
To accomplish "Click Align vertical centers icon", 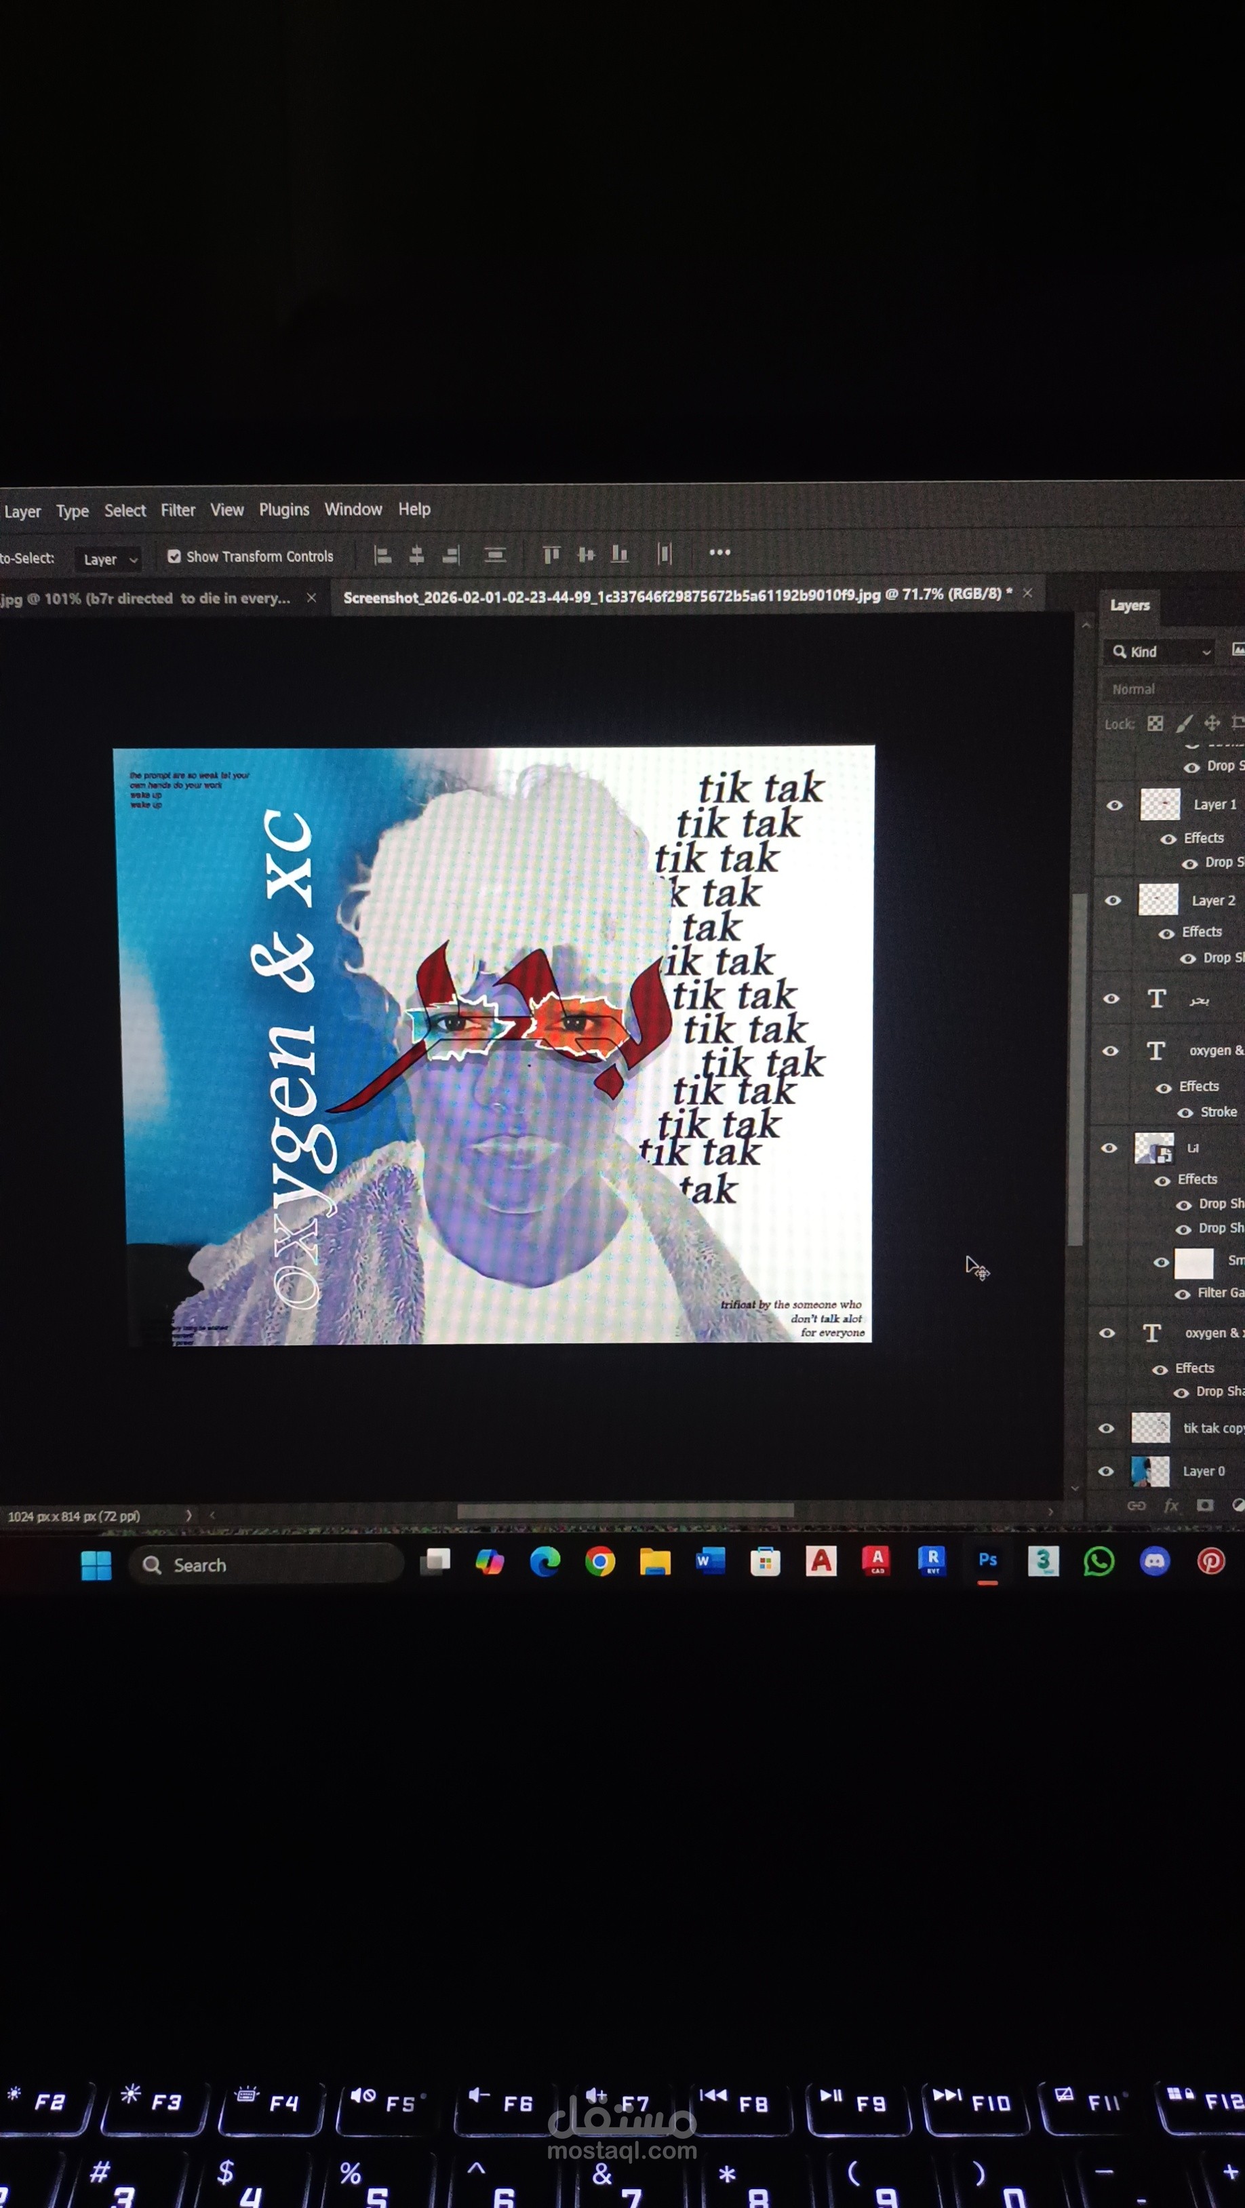I will point(586,555).
